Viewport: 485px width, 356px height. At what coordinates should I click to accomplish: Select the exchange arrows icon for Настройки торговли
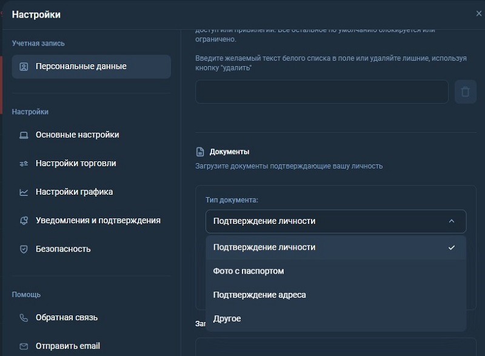click(x=23, y=163)
